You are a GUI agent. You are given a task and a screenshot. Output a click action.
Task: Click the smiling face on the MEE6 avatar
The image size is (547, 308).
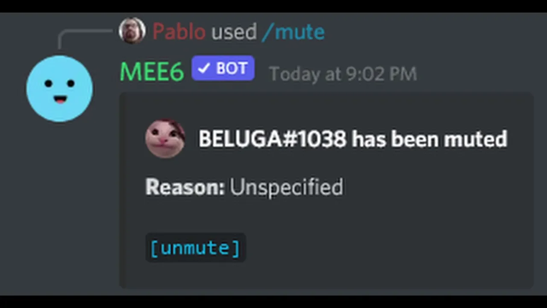(x=59, y=91)
